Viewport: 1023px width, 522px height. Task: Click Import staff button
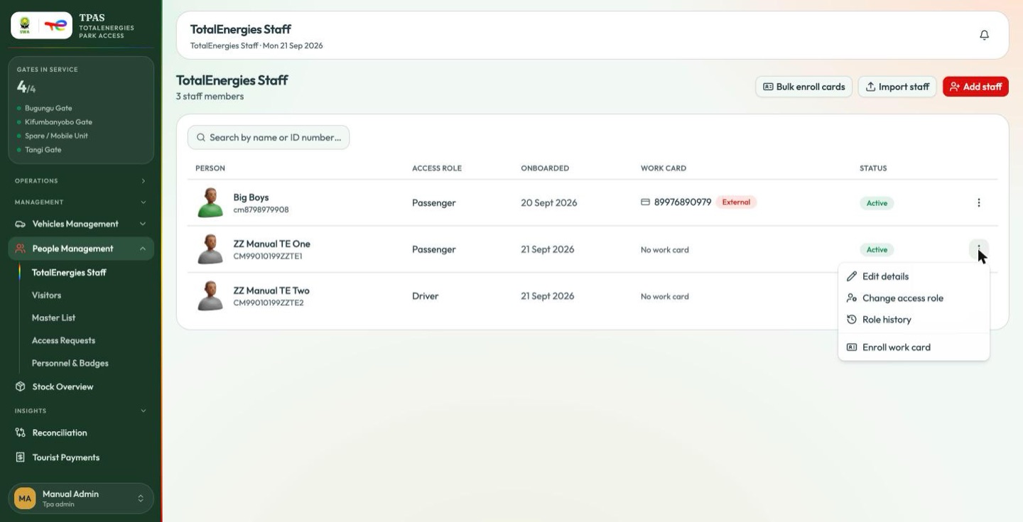(897, 87)
